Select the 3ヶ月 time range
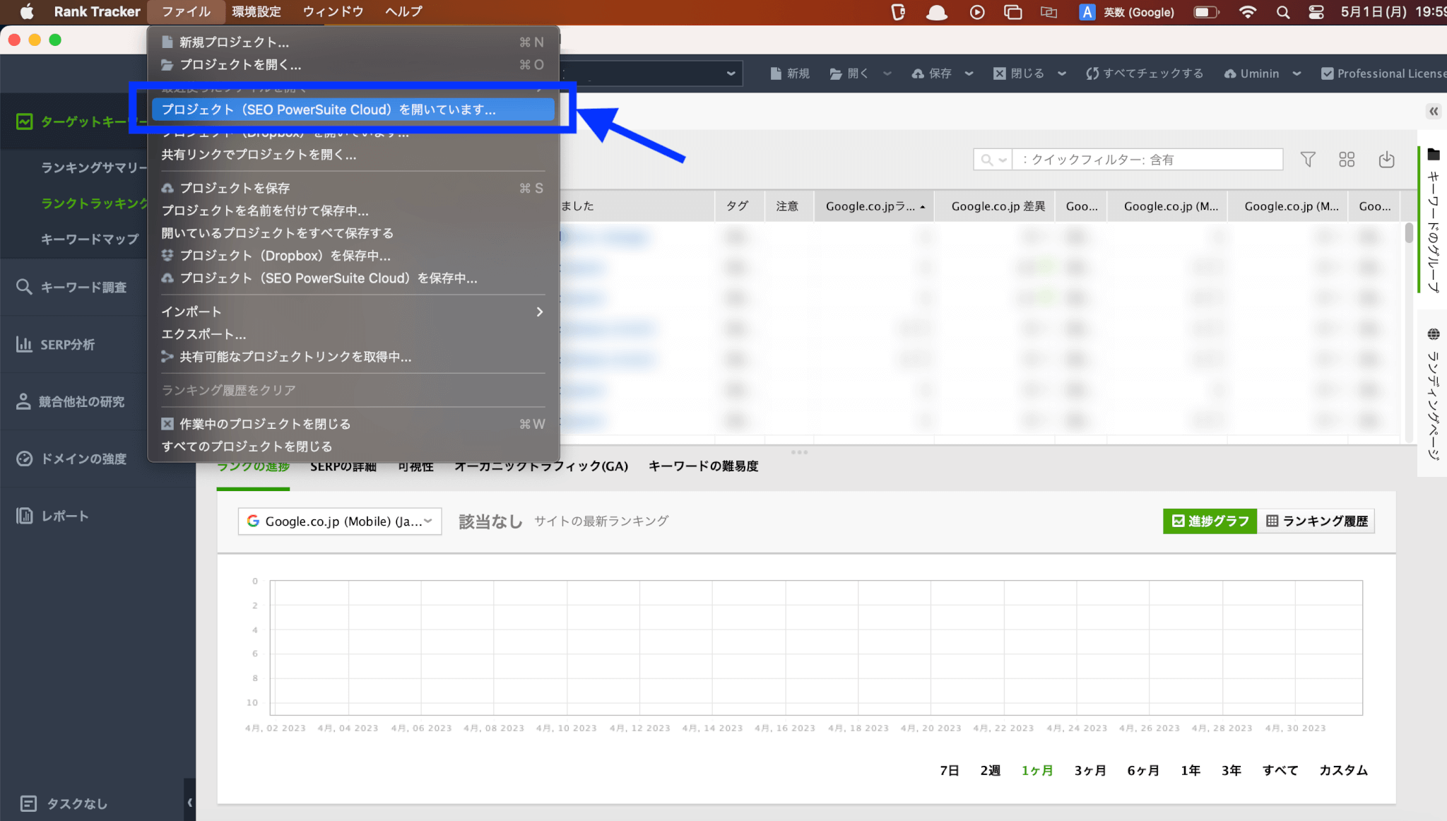Viewport: 1447px width, 821px height. click(x=1090, y=770)
